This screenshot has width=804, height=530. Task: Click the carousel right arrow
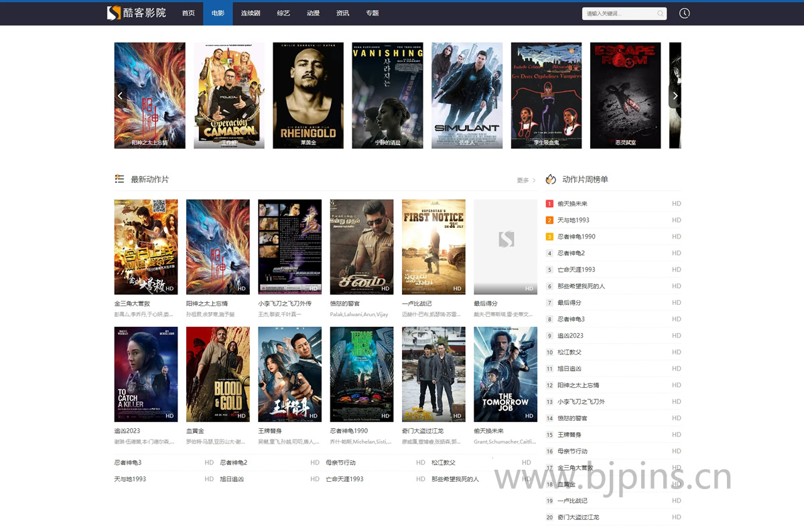[x=675, y=96]
